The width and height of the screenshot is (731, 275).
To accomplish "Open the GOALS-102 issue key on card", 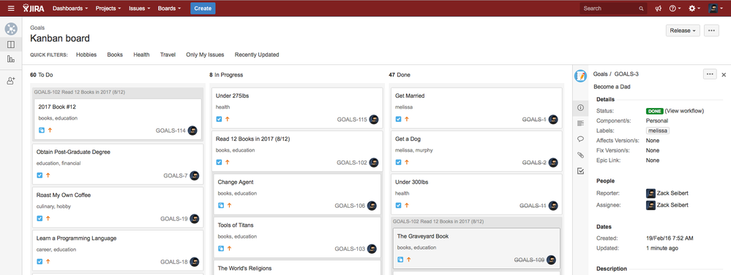I will tap(351, 163).
